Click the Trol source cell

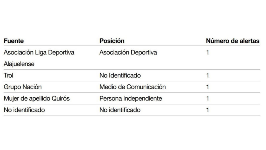pos(9,75)
